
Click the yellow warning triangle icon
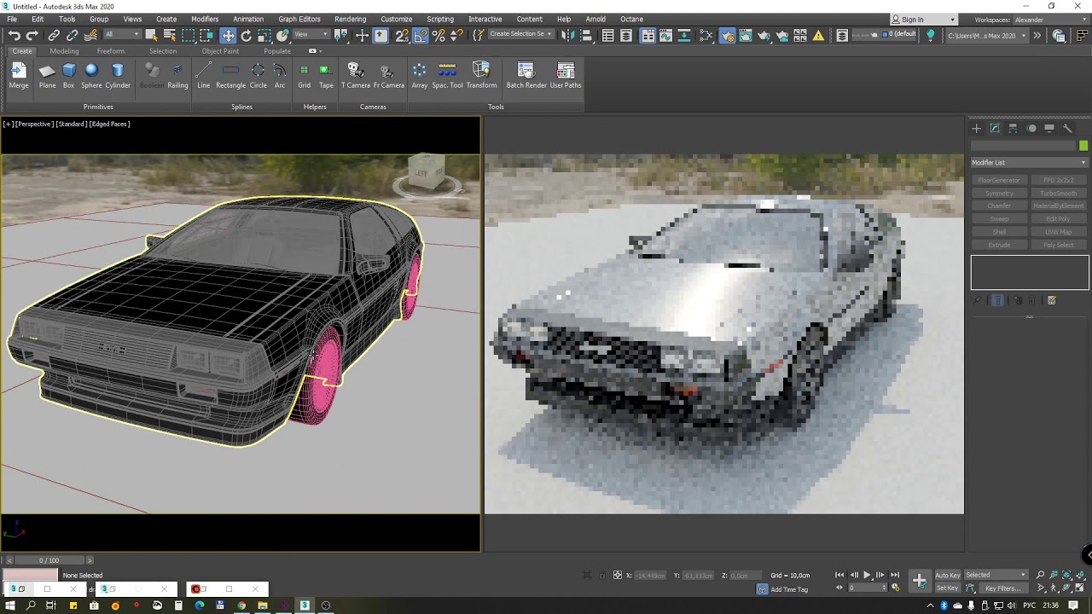click(x=819, y=35)
